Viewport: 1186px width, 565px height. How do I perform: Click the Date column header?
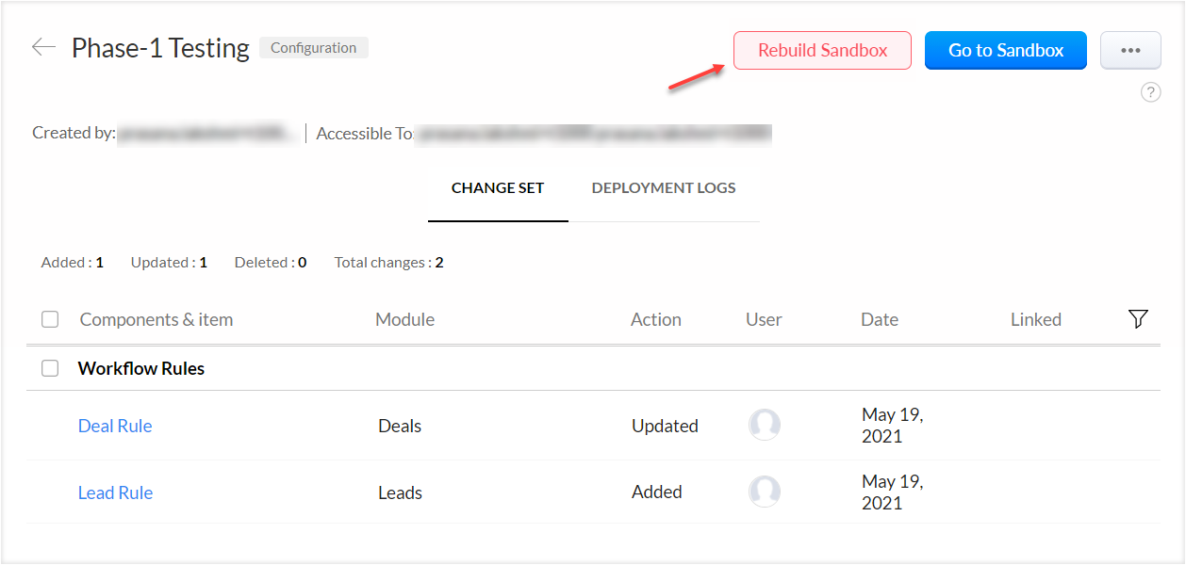[879, 320]
